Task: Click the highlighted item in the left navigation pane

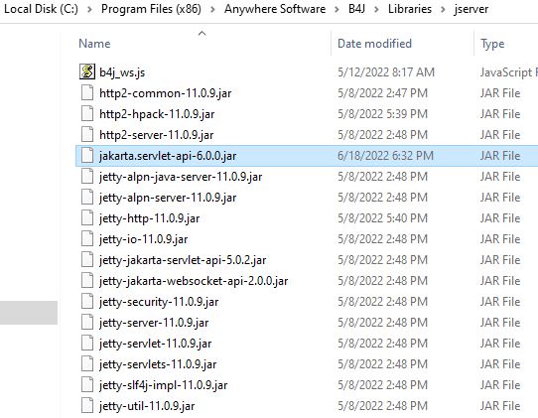Action: (x=29, y=313)
